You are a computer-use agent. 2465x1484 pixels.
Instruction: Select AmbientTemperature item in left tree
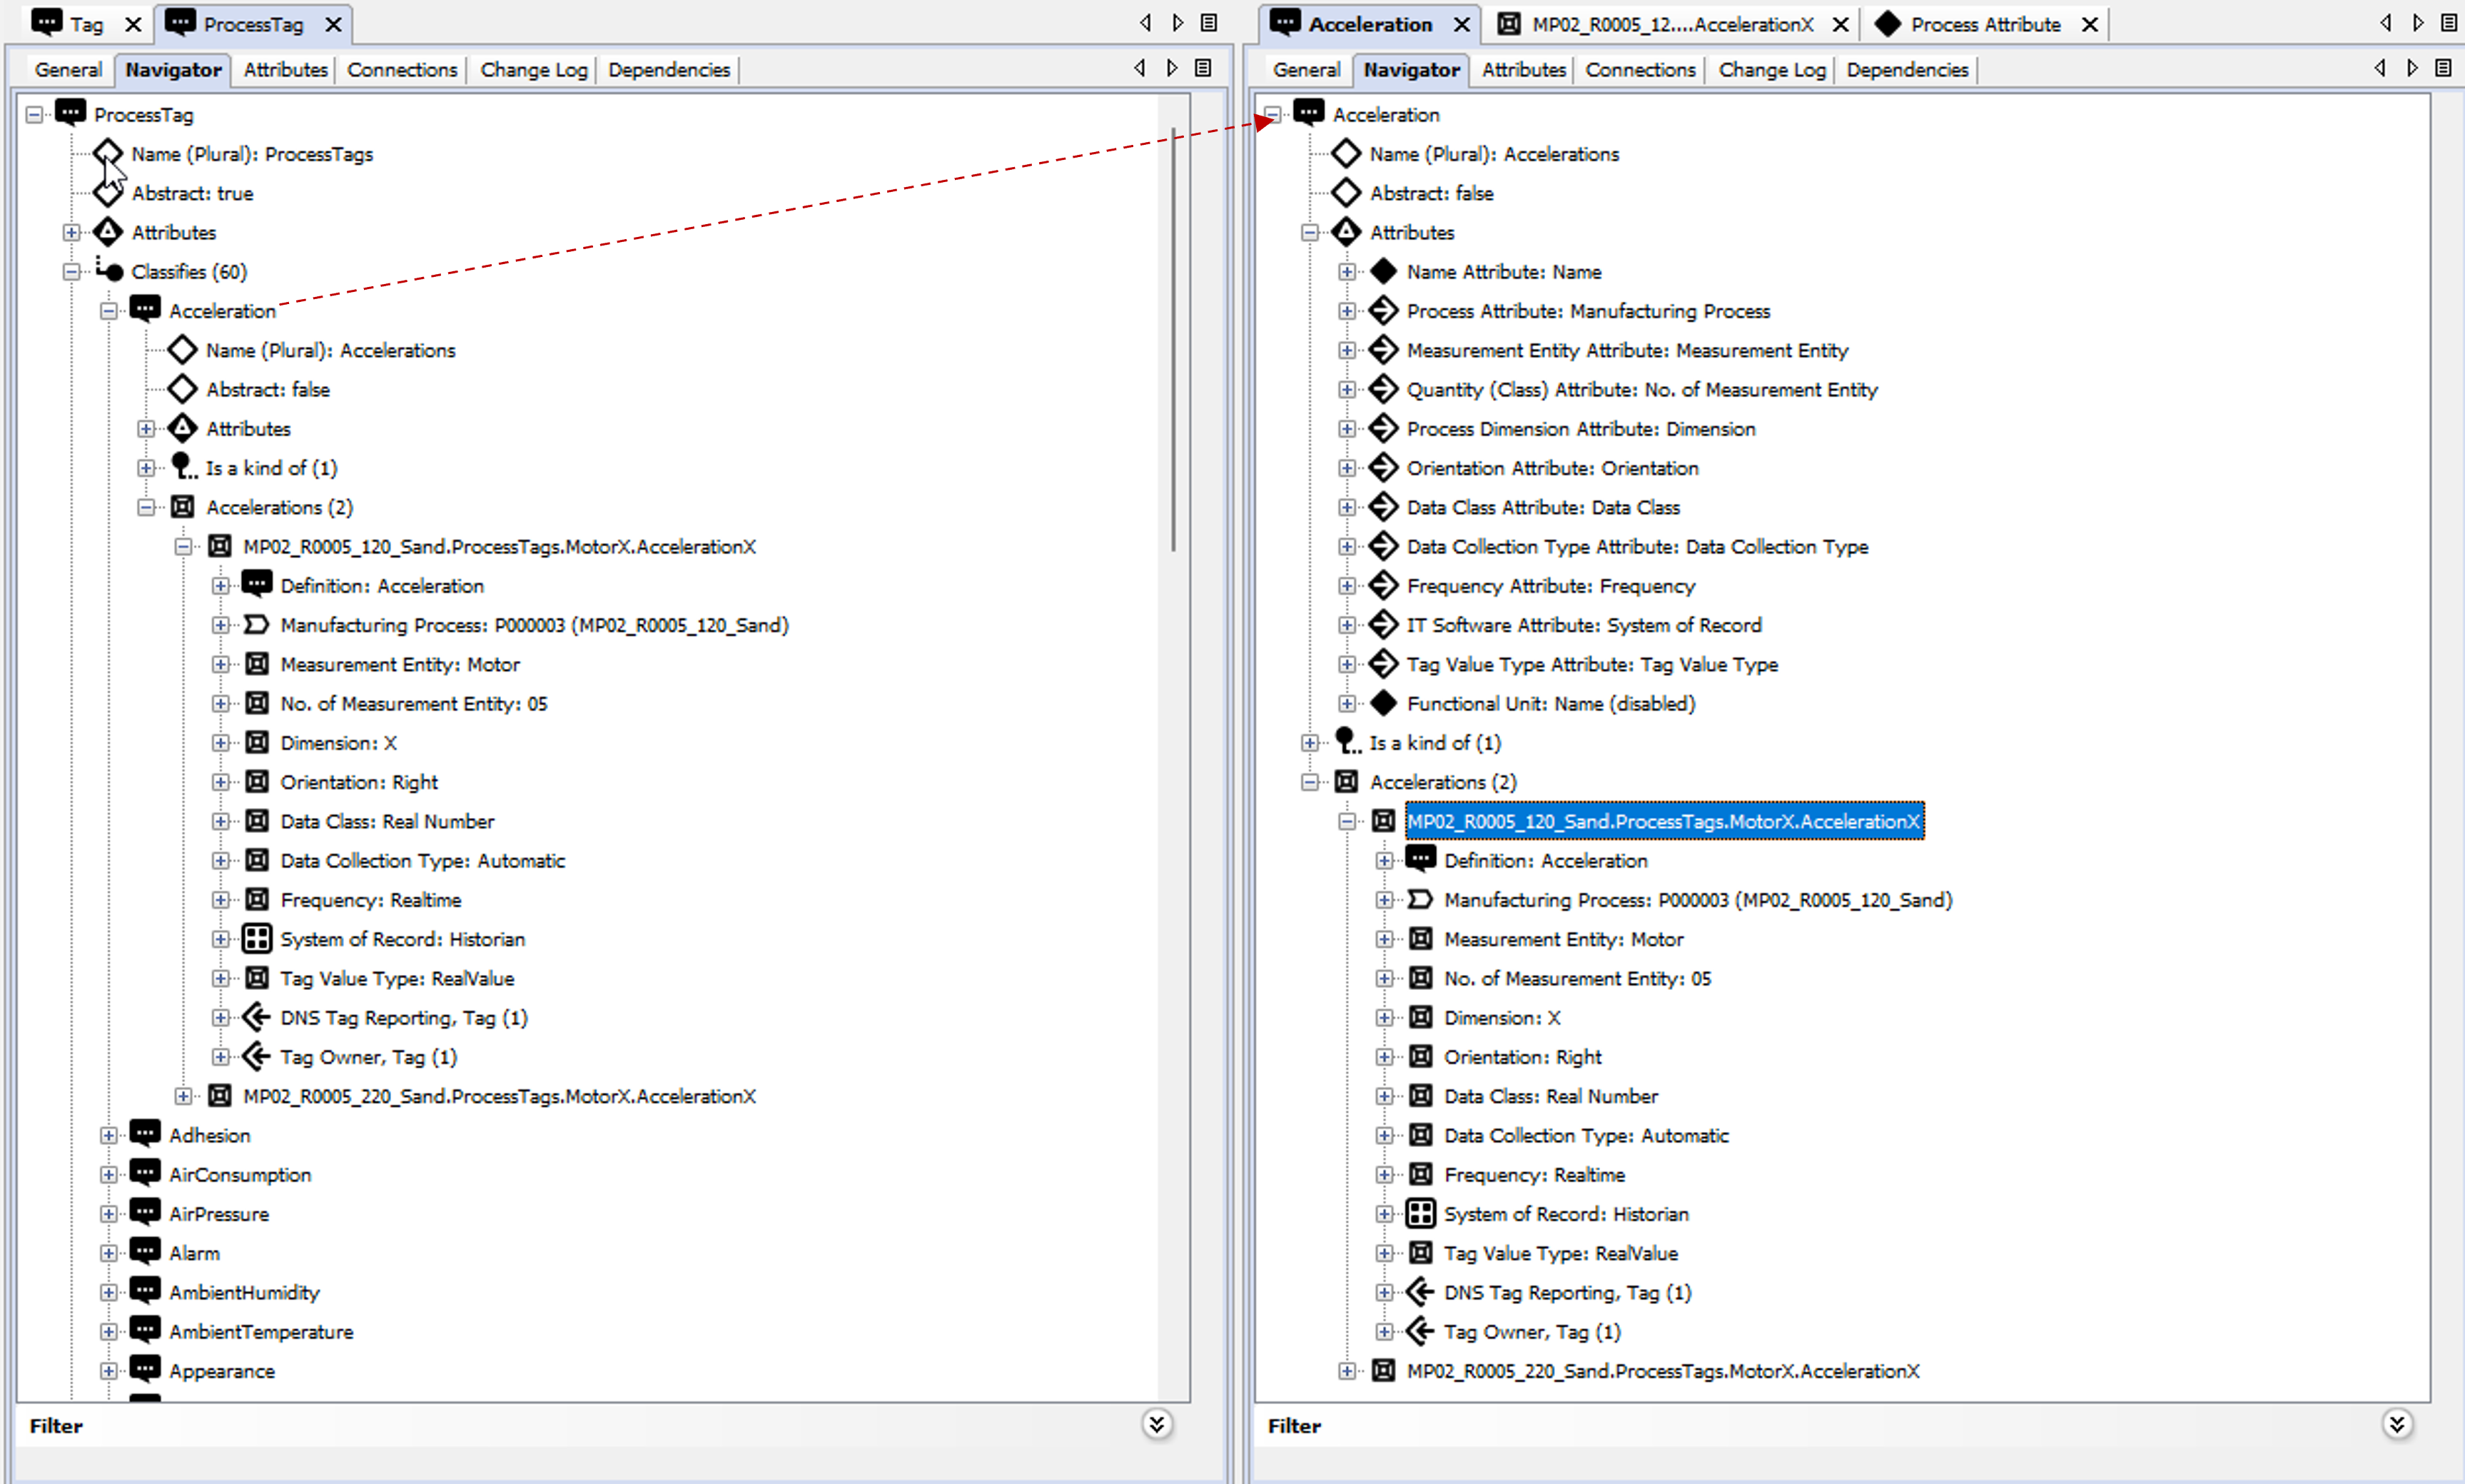(261, 1331)
